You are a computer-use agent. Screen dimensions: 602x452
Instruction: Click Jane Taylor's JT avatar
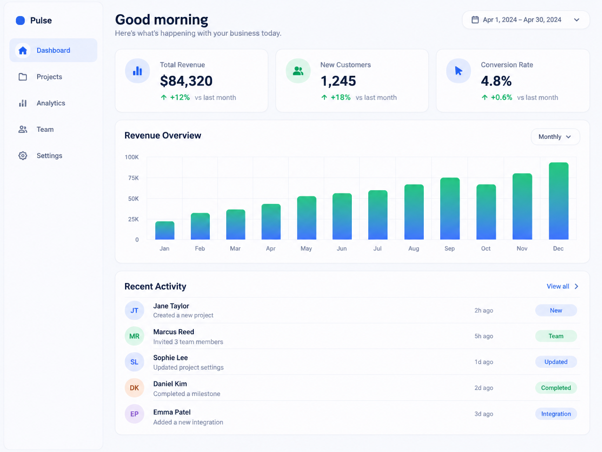pos(135,311)
